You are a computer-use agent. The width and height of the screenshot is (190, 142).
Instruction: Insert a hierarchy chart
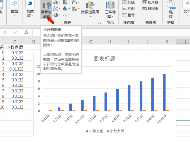(x=65, y=2)
